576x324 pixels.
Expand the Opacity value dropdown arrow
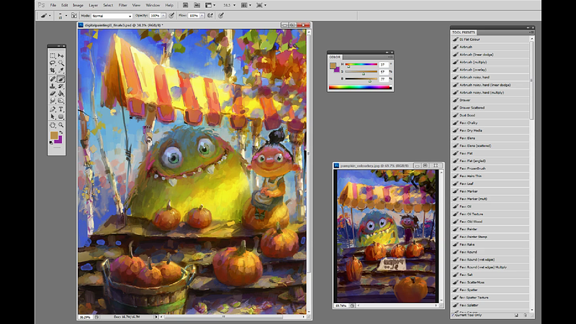pyautogui.click(x=163, y=15)
